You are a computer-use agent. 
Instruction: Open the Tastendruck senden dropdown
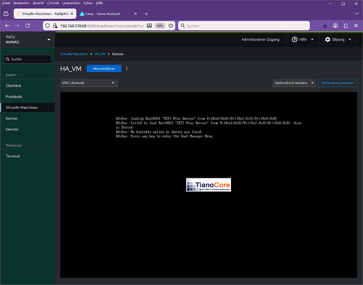pos(293,83)
